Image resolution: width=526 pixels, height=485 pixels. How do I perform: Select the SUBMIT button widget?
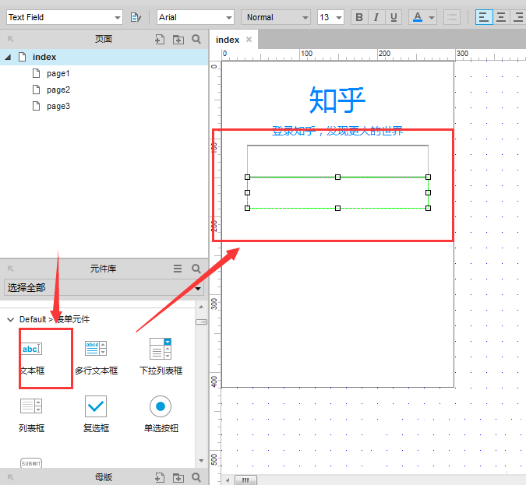coord(31,463)
